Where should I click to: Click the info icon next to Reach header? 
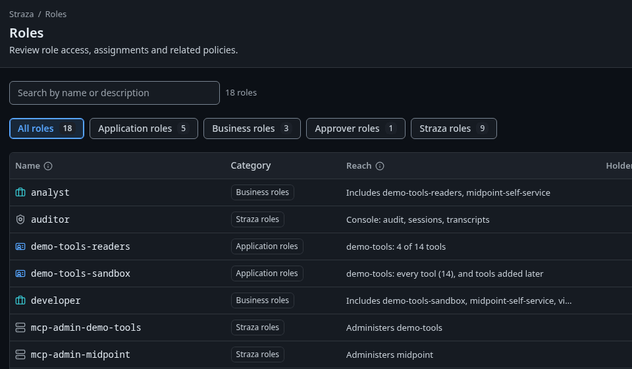(380, 166)
